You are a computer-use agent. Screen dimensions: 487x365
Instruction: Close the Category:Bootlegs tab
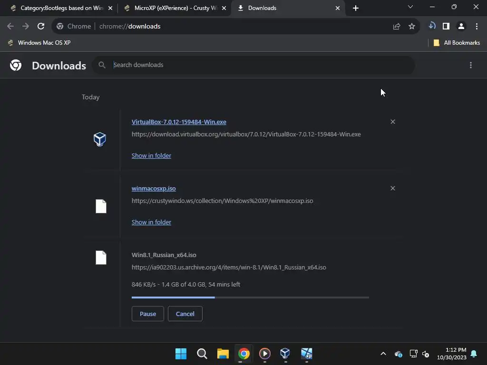(x=110, y=8)
